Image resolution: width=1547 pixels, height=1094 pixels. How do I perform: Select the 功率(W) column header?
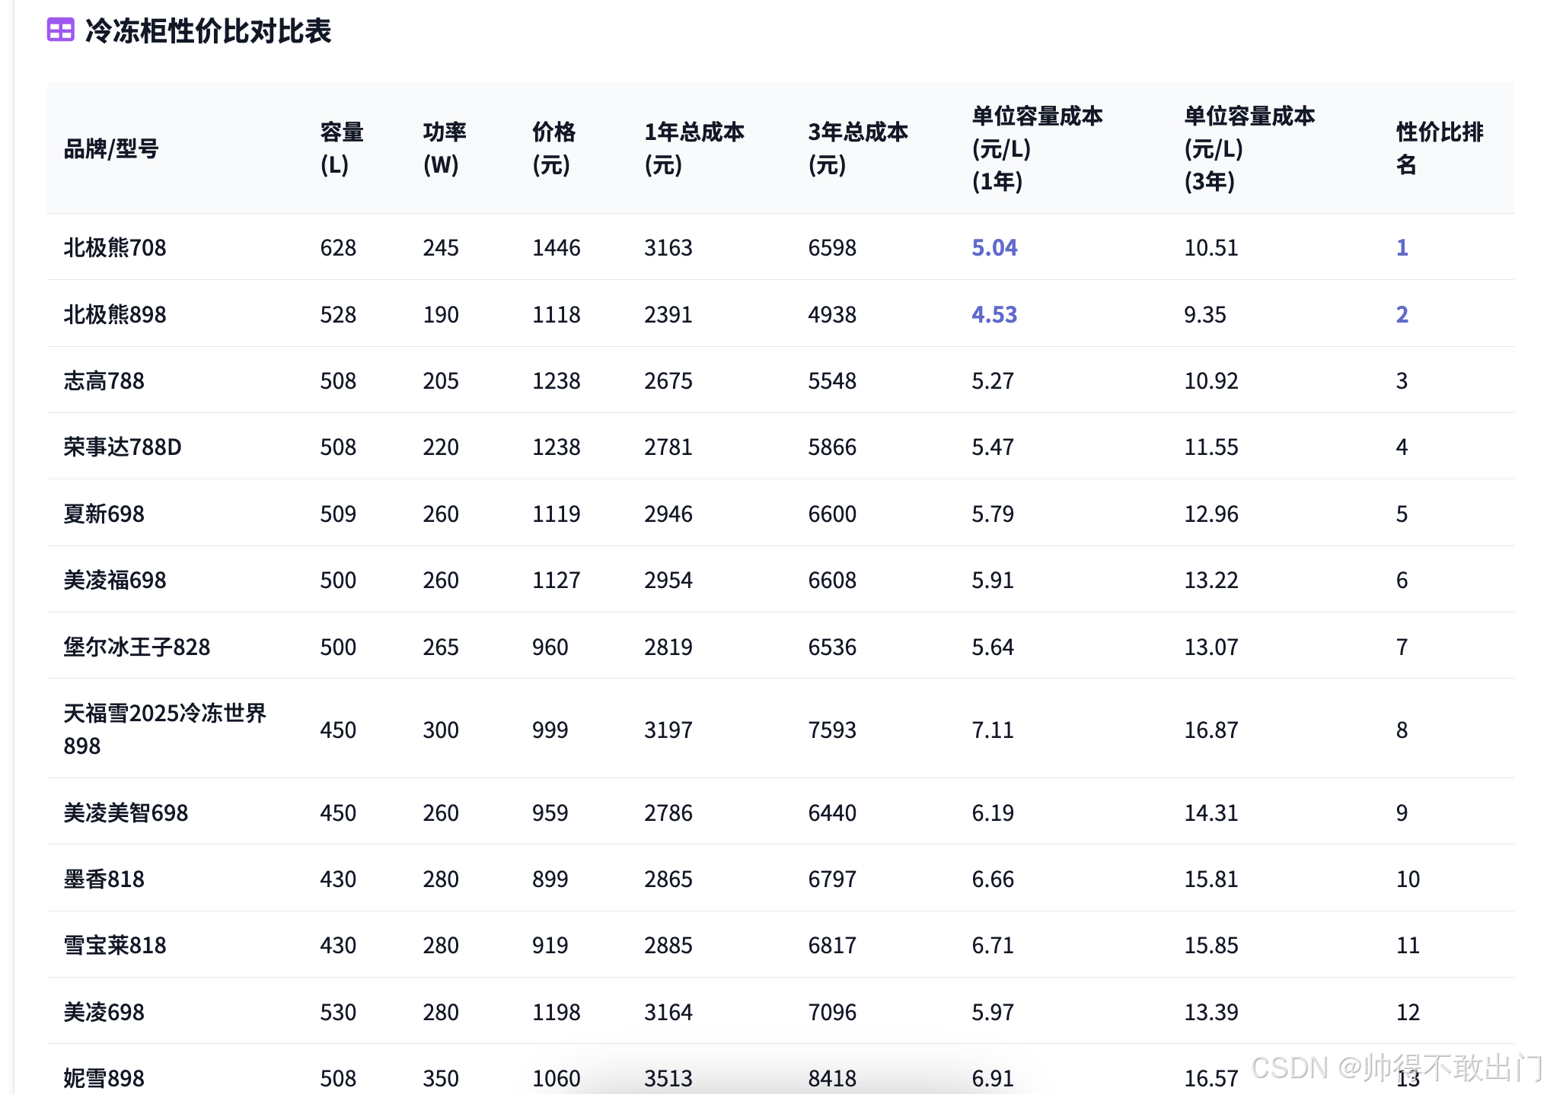(444, 148)
